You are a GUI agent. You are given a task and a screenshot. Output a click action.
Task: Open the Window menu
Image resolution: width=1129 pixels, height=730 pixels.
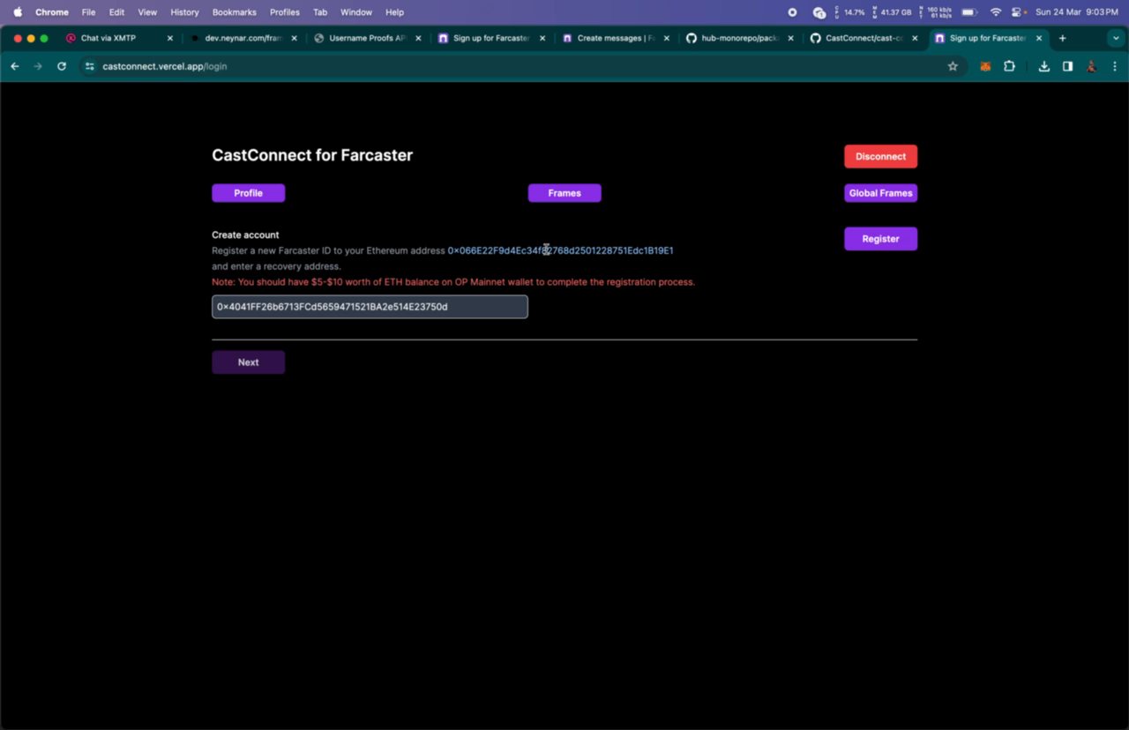pos(356,12)
